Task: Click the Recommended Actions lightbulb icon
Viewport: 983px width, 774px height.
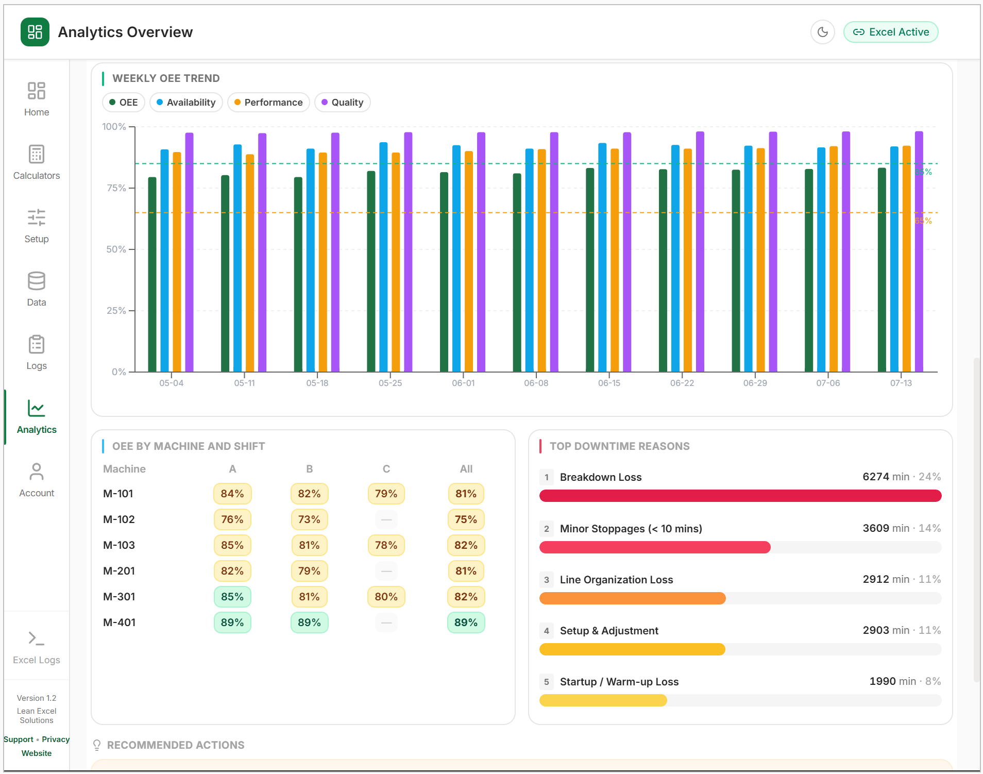Action: point(97,745)
